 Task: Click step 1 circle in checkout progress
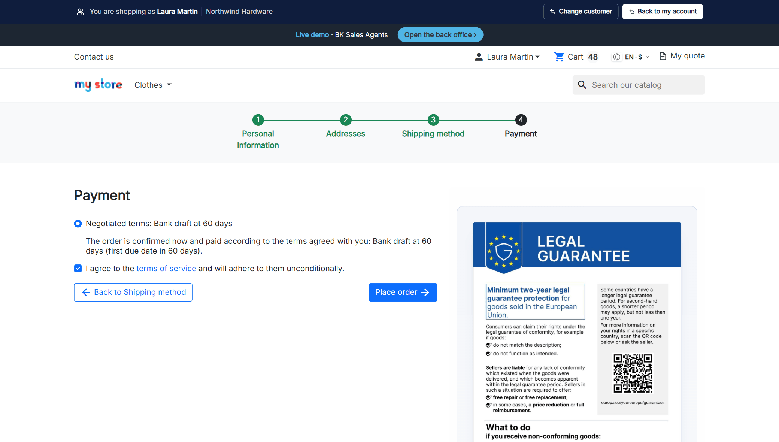258,120
